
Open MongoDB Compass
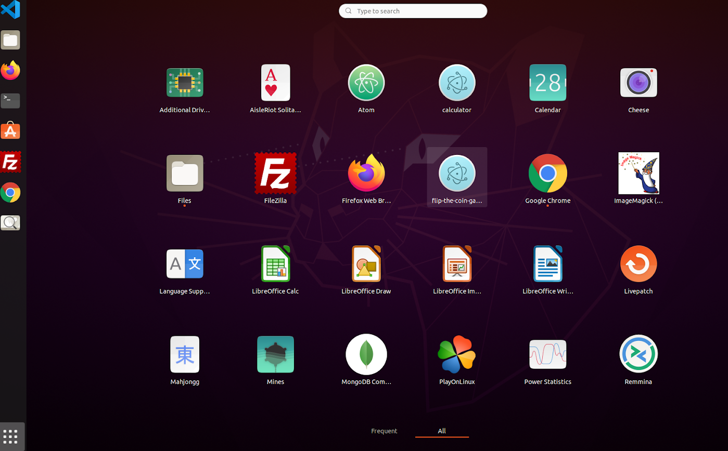tap(366, 354)
